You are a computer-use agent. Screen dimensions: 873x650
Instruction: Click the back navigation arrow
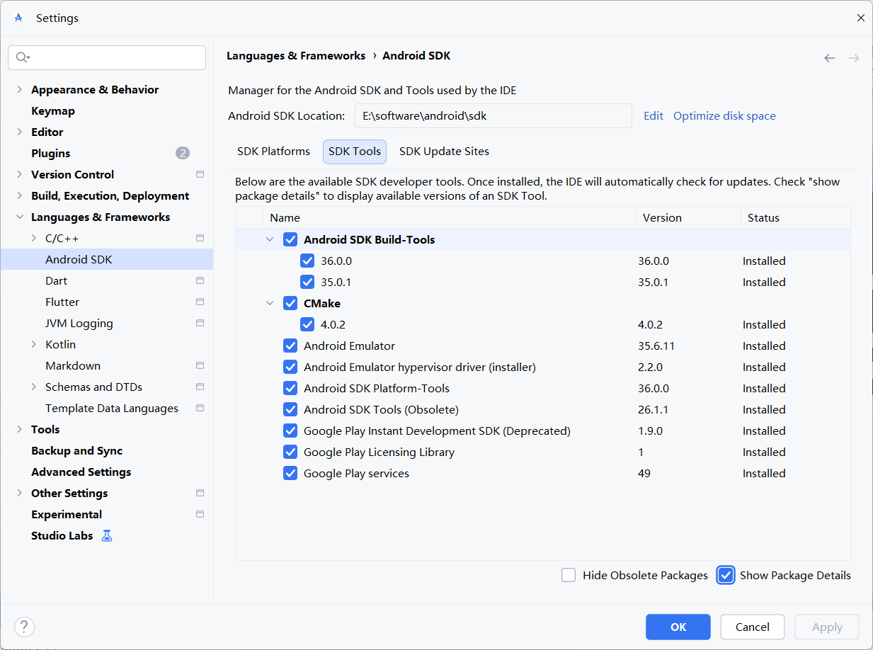[830, 58]
